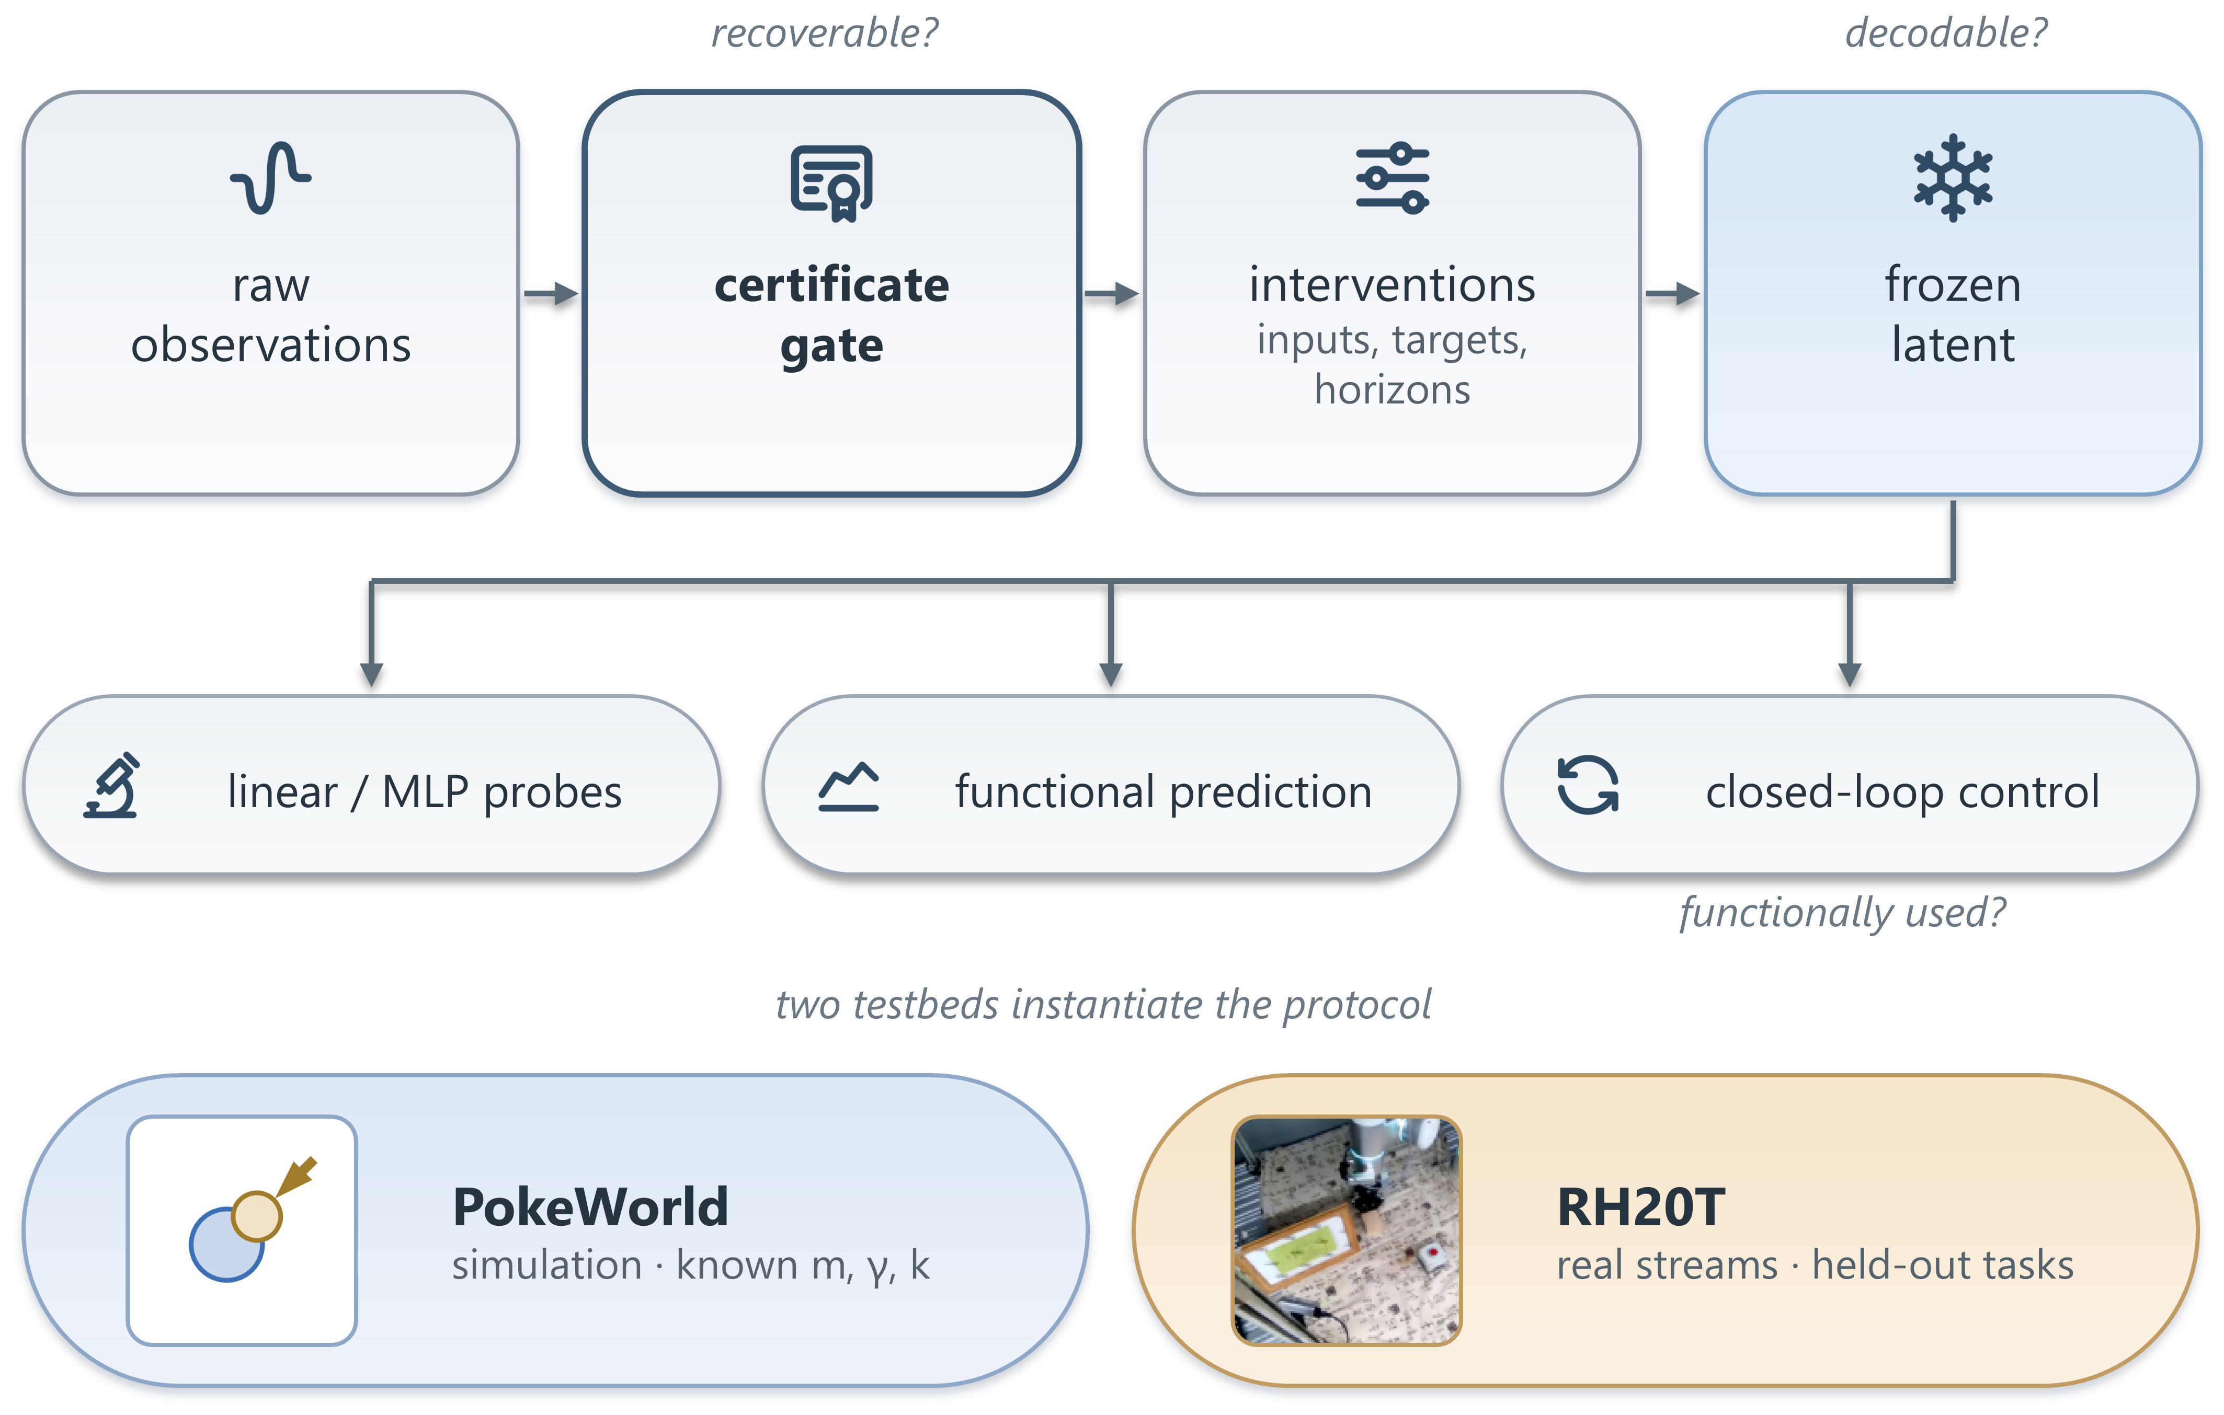Viewport: 2224px width, 1415px height.
Task: Click "simulation · known m, γ, k" subtitle
Action: 691,1266
